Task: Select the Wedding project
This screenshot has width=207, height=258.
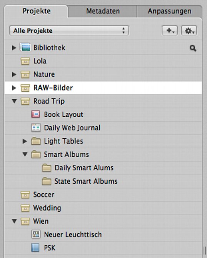Action: click(103, 208)
